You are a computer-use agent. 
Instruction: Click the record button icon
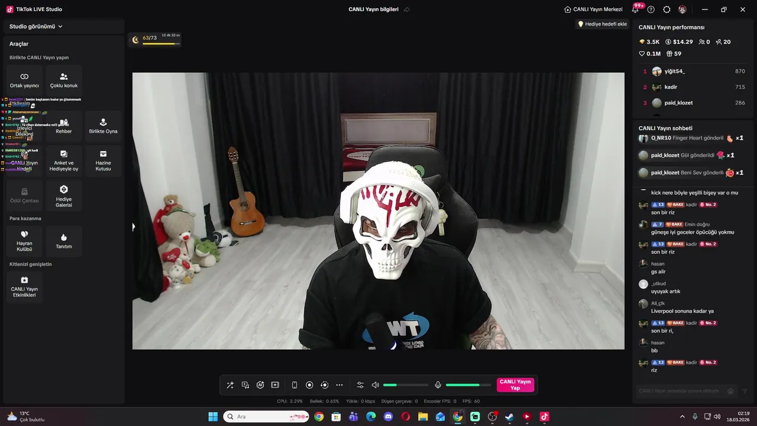pyautogui.click(x=309, y=385)
